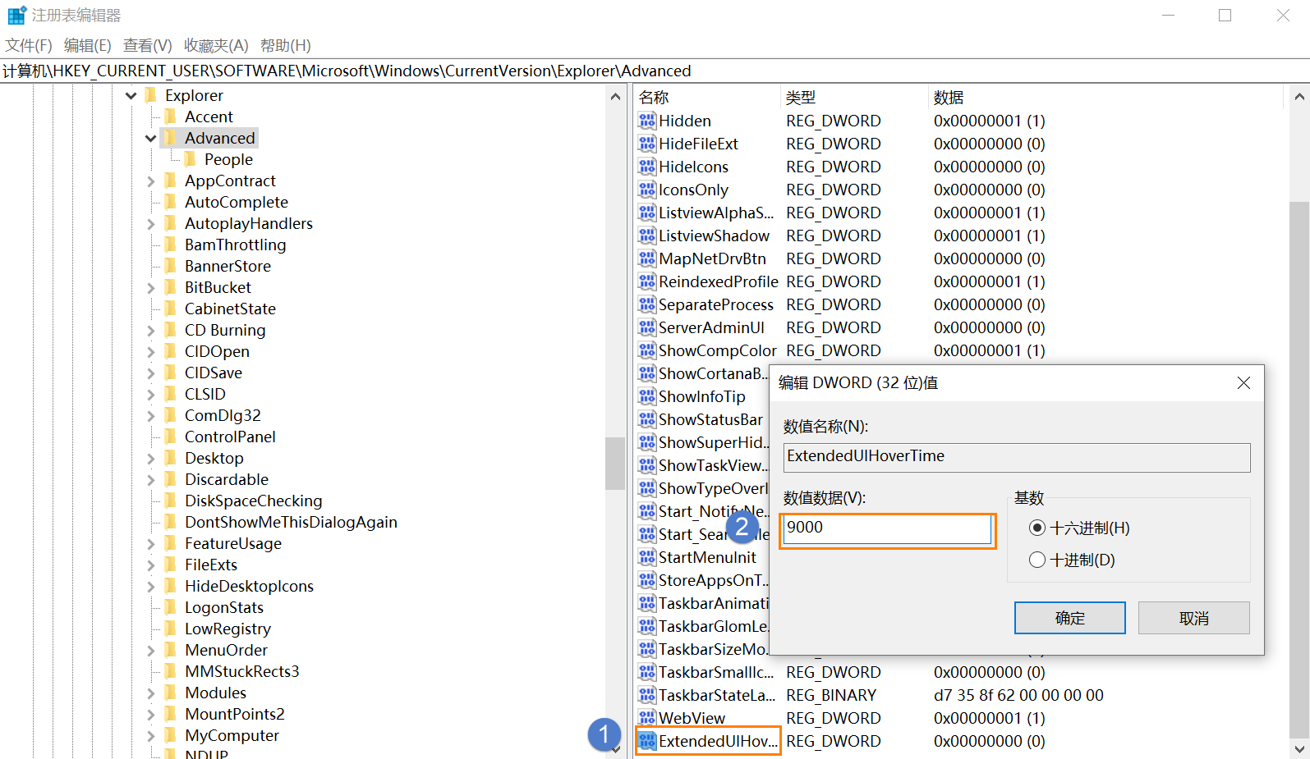The height and width of the screenshot is (759, 1310).
Task: Expand the CD Burning tree node
Action: point(151,331)
